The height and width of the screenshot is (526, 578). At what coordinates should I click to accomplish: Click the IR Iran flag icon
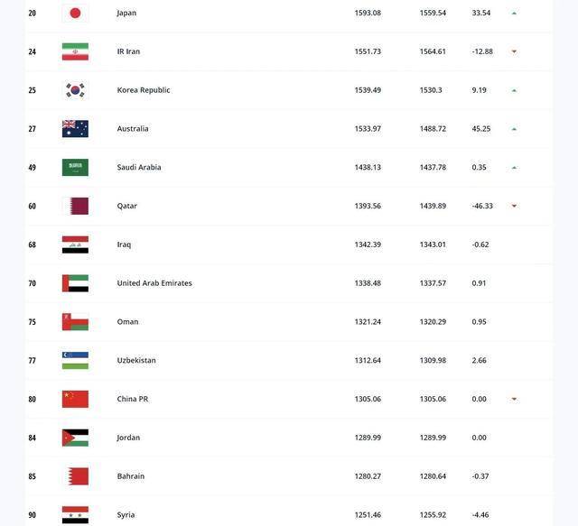tap(75, 51)
